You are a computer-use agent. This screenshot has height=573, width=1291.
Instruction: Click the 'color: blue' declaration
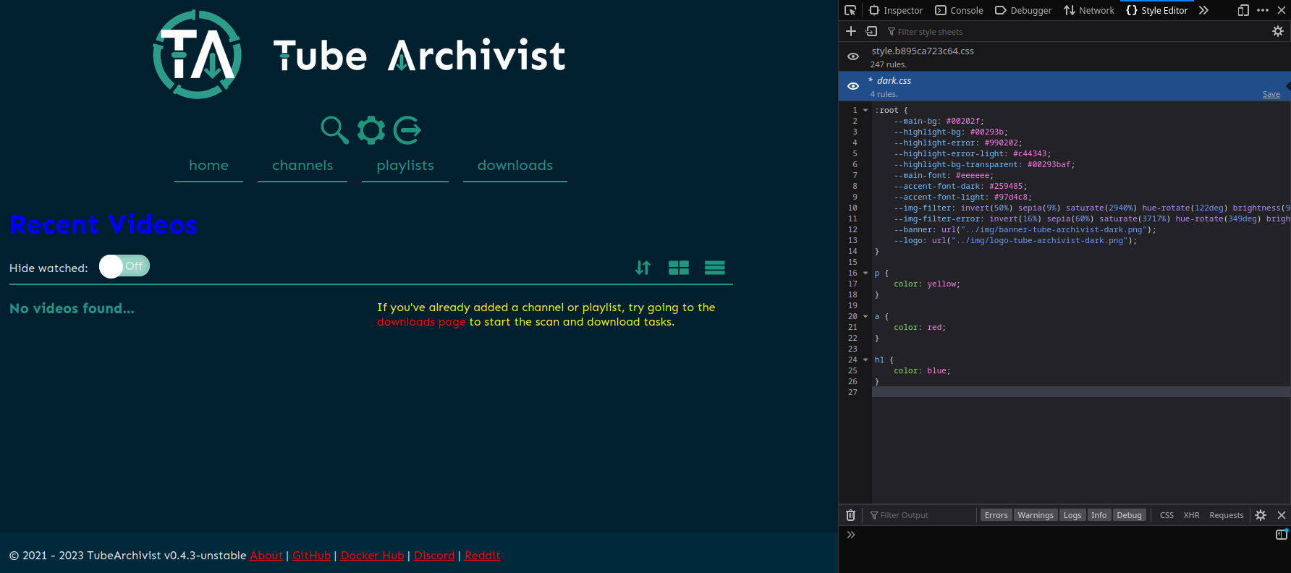(922, 371)
